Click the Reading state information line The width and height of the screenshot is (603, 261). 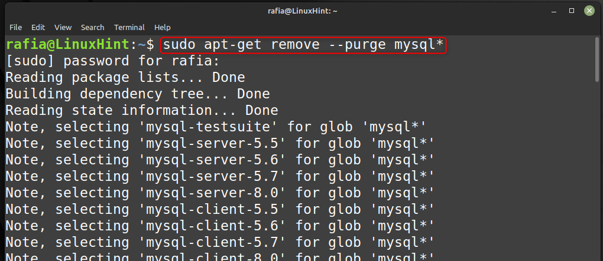(x=142, y=111)
